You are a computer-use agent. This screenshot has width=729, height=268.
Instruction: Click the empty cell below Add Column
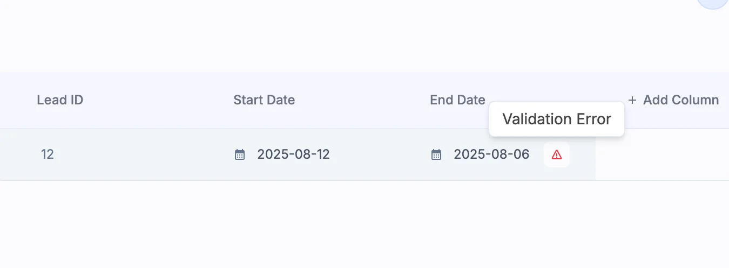pyautogui.click(x=662, y=155)
